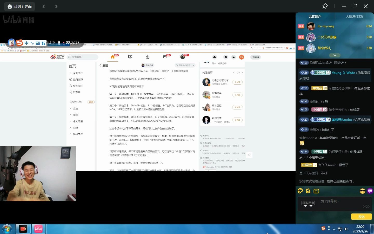Go to next recommendation page arrow
Image resolution: width=374 pixels, height=234 pixels.
[x=242, y=73]
